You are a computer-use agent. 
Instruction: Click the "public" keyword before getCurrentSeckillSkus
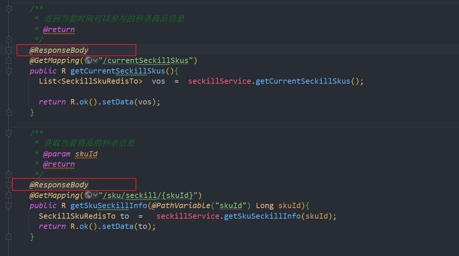click(x=43, y=71)
